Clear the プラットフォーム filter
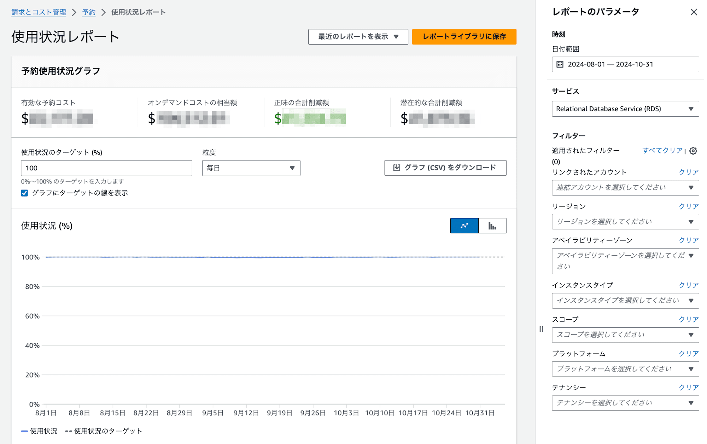This screenshot has height=444, width=707. point(689,354)
